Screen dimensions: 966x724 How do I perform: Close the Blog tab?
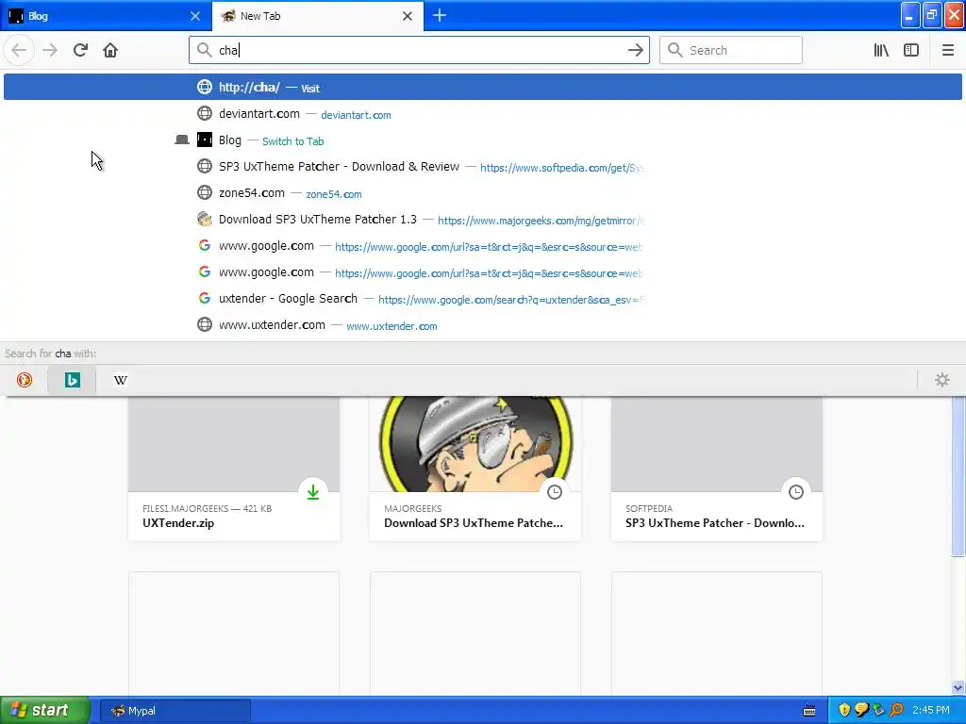pos(195,16)
